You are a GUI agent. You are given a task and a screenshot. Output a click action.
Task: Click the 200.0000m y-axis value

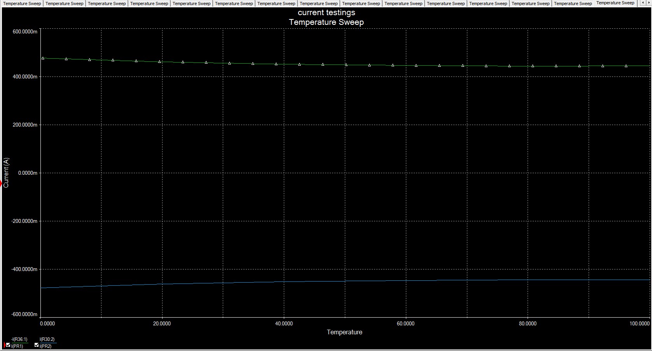[25, 125]
